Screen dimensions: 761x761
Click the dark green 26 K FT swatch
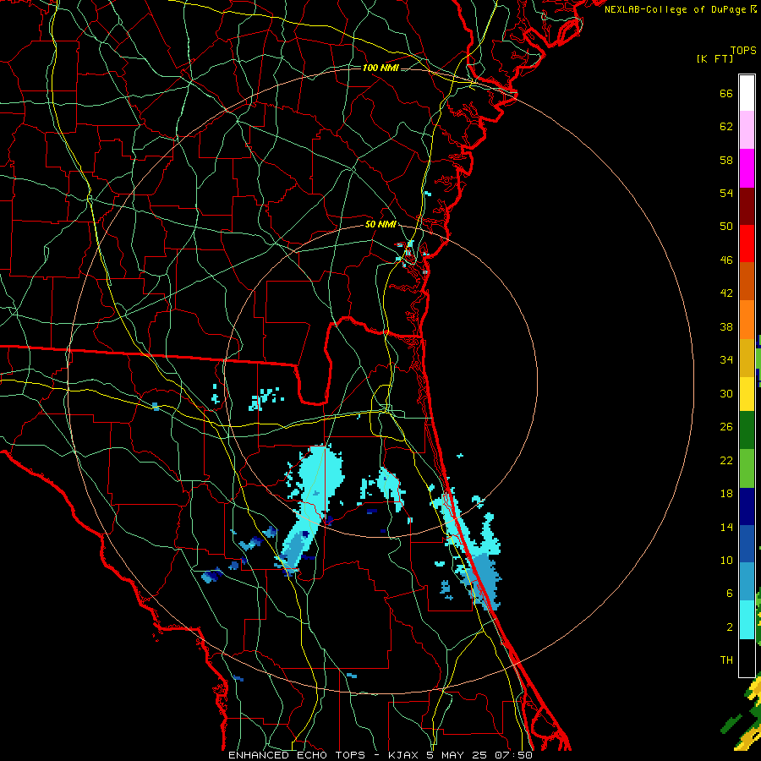coord(747,430)
